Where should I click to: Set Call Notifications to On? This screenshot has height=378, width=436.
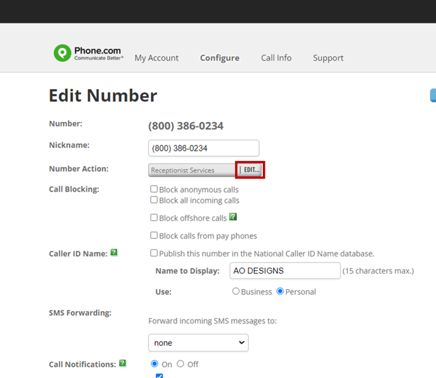[154, 364]
